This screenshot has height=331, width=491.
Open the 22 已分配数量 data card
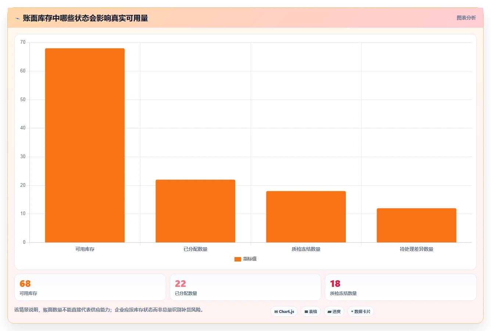tap(246, 287)
